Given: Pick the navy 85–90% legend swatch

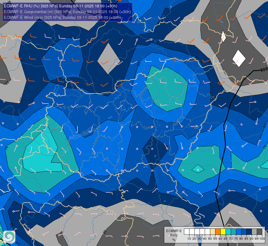Looking at the screenshot, I should click(249, 232).
